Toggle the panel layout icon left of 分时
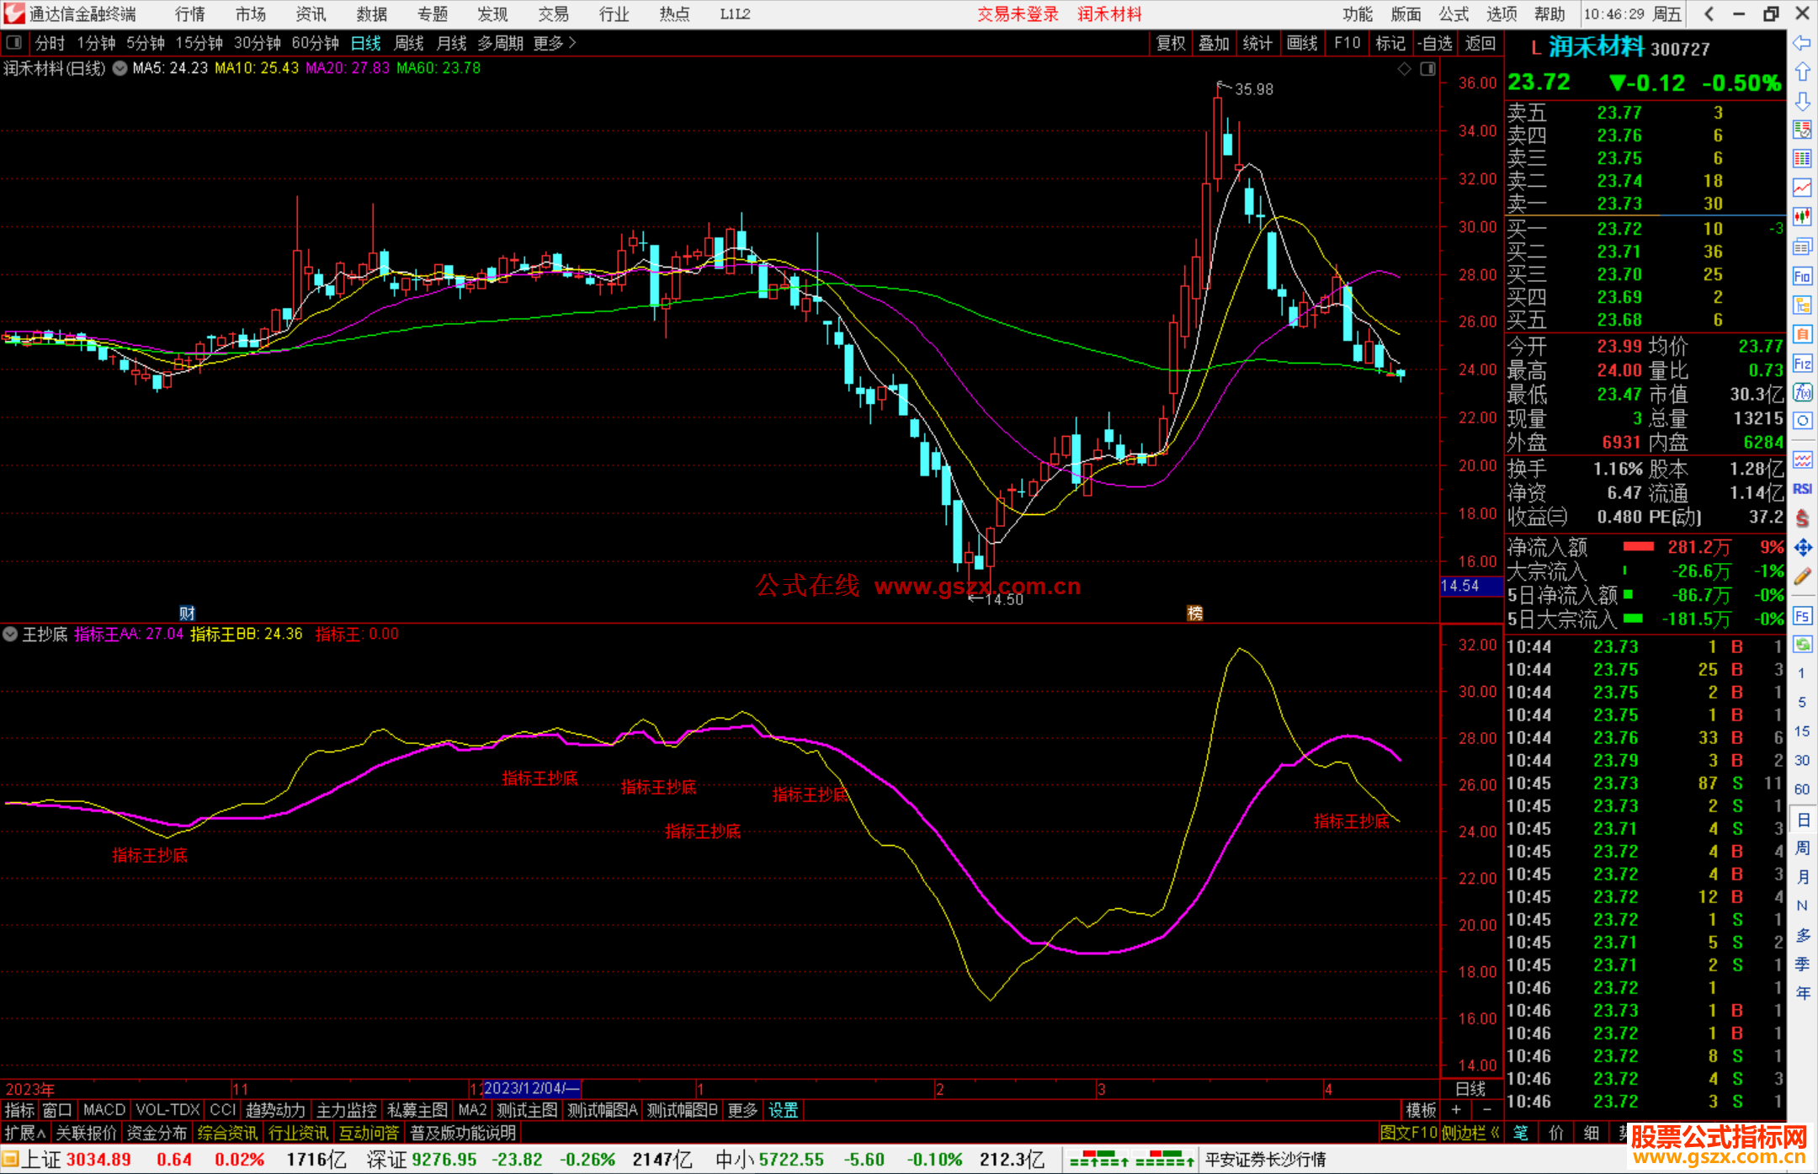The image size is (1818, 1174). [x=14, y=42]
